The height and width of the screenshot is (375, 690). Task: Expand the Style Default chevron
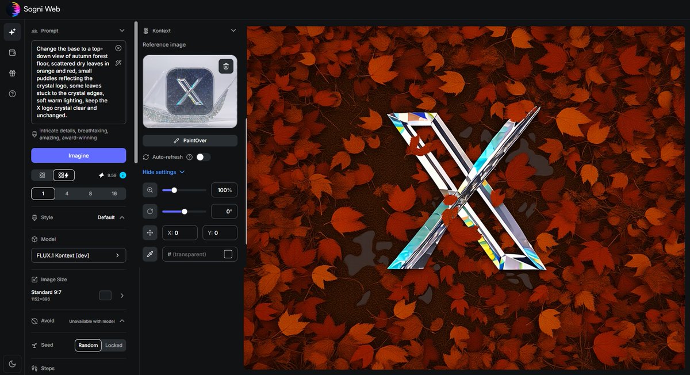122,217
